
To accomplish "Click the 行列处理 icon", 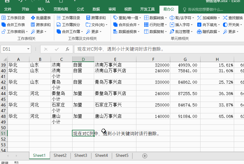I will (146, 25).
